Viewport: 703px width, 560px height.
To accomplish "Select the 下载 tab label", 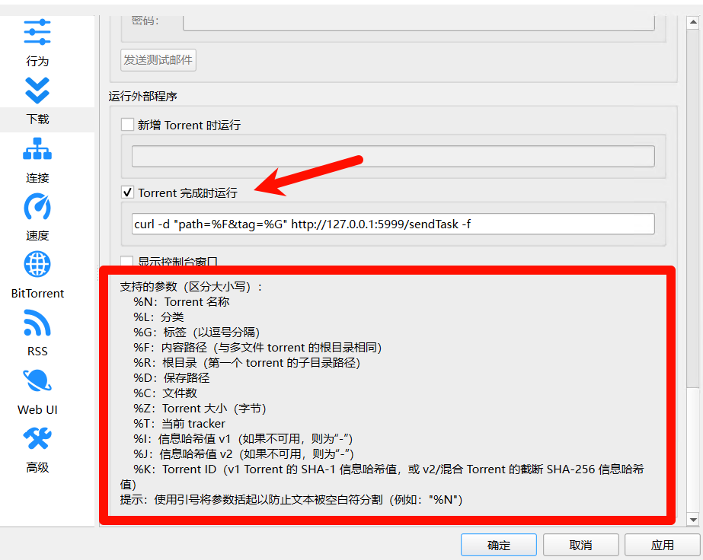I will point(37,119).
